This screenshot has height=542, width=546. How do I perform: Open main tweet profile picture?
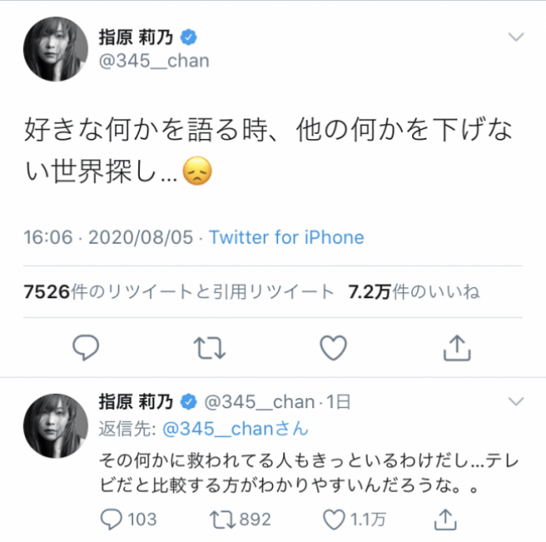56,49
